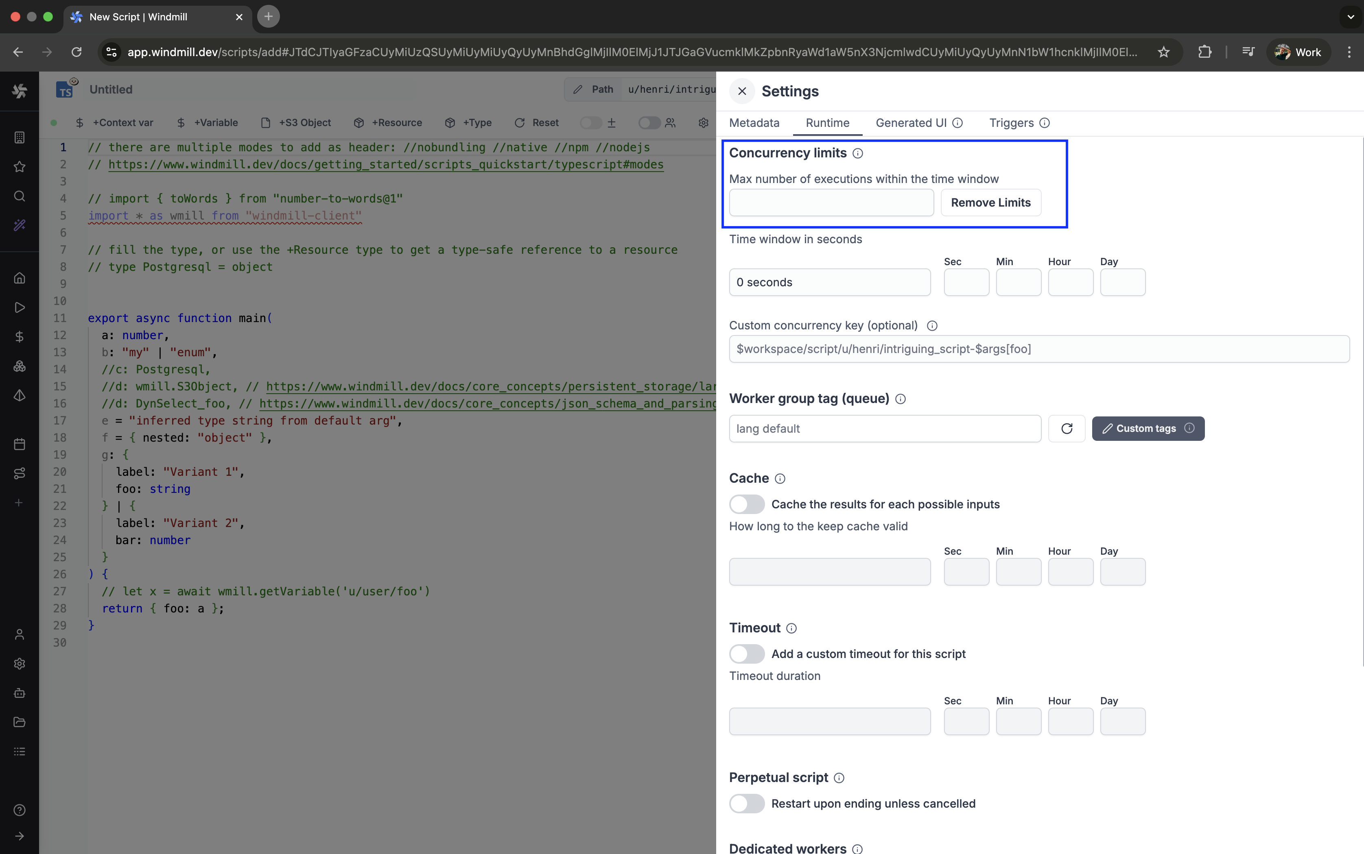The width and height of the screenshot is (1364, 854).
Task: Open the lang default worker group dropdown
Action: point(884,428)
